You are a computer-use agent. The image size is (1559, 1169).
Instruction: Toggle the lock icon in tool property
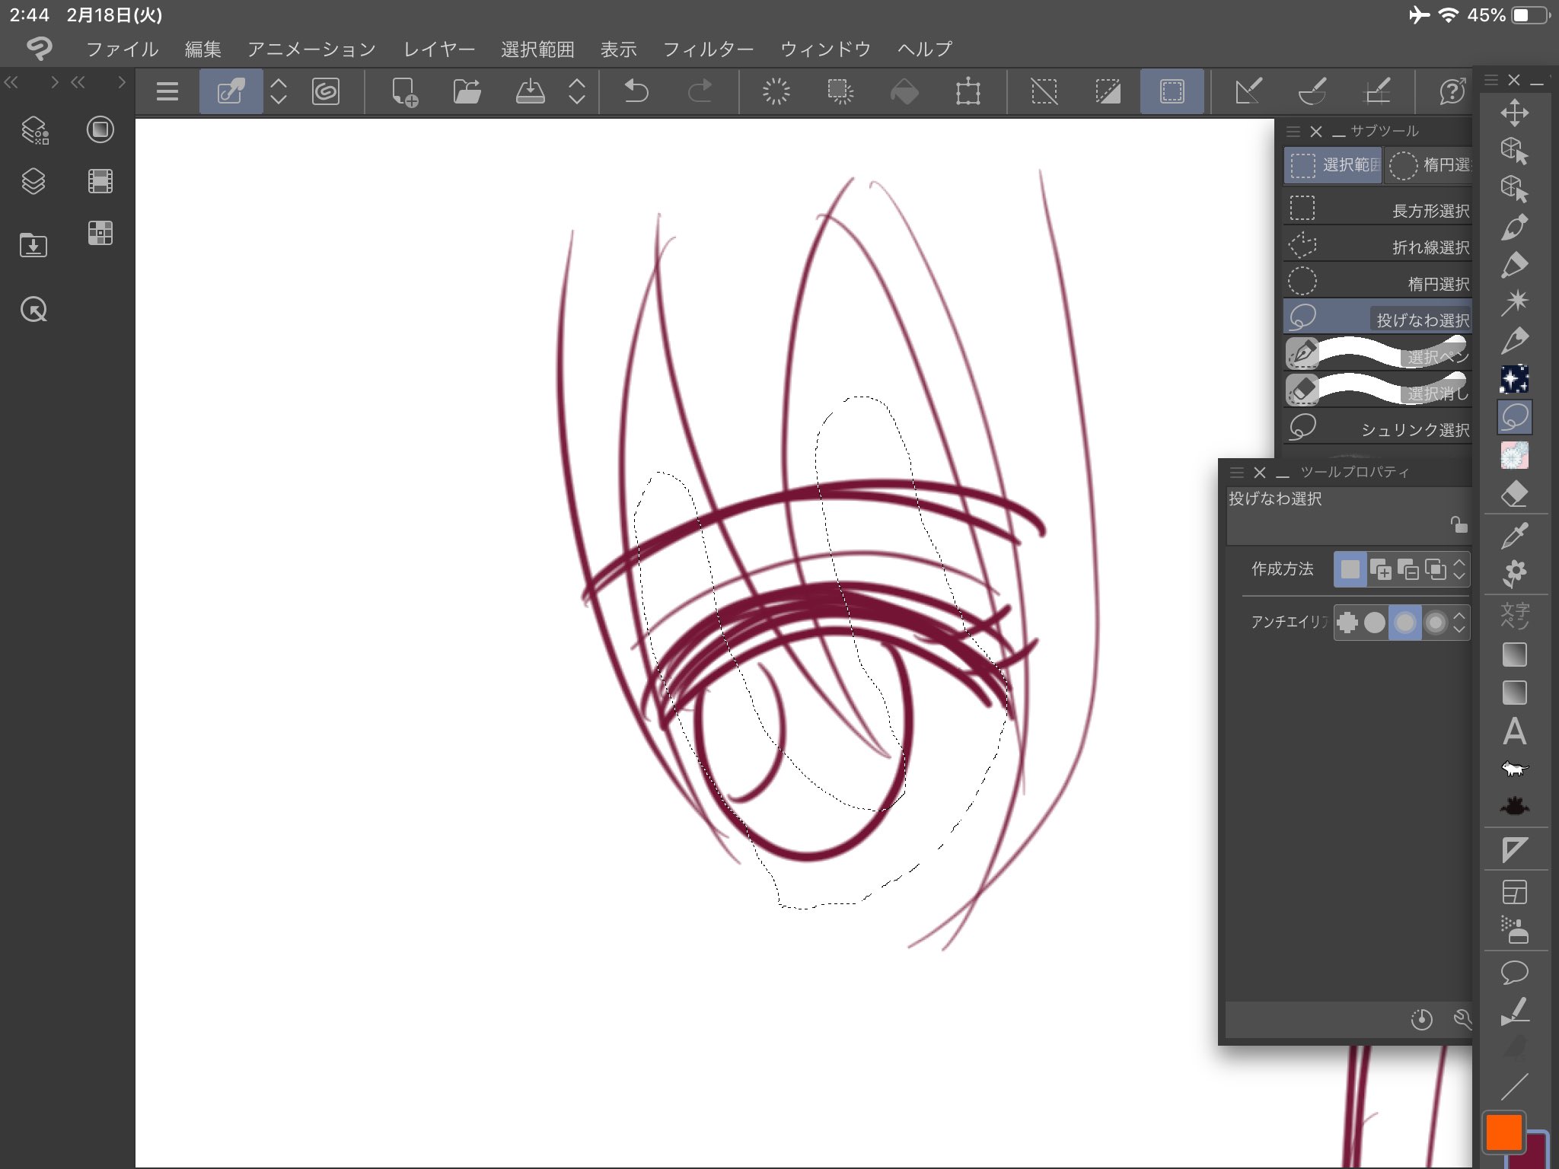pyautogui.click(x=1459, y=524)
